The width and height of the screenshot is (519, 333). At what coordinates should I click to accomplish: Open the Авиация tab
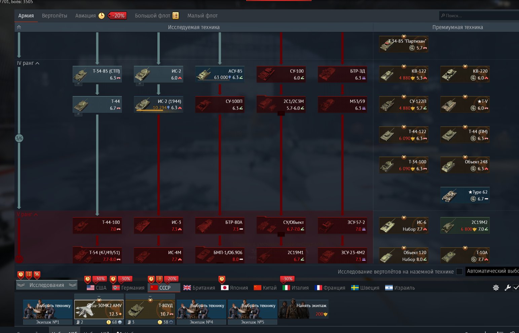pyautogui.click(x=85, y=16)
